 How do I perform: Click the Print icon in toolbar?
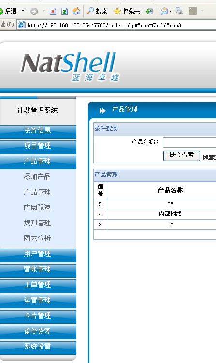coord(179,11)
